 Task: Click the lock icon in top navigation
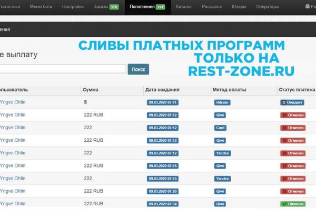(308, 7)
